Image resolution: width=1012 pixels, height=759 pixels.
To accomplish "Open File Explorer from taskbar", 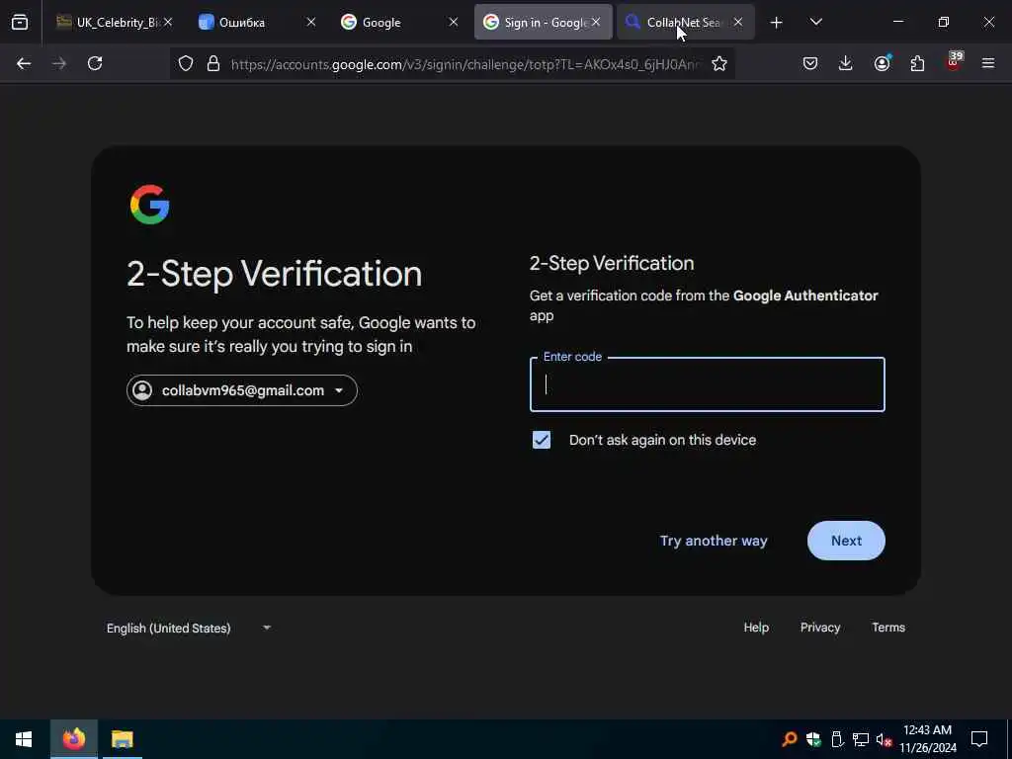I will pyautogui.click(x=122, y=739).
